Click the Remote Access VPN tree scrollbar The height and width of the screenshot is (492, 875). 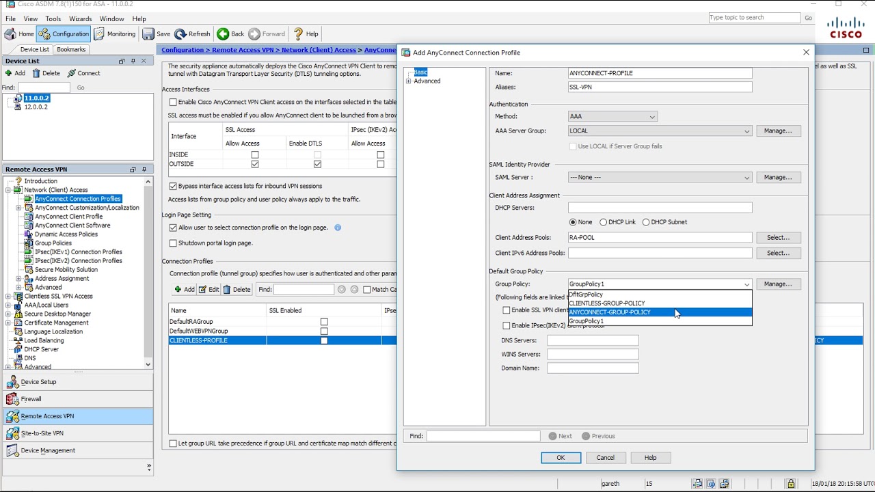[148, 273]
